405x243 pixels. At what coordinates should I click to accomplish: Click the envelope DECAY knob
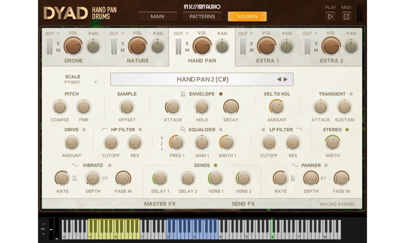point(231,107)
